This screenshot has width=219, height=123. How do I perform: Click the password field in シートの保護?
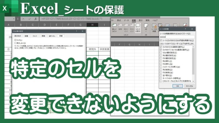tap(177, 37)
